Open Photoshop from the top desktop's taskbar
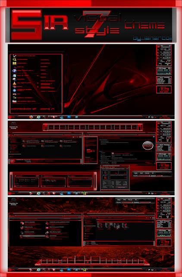 click(x=69, y=117)
